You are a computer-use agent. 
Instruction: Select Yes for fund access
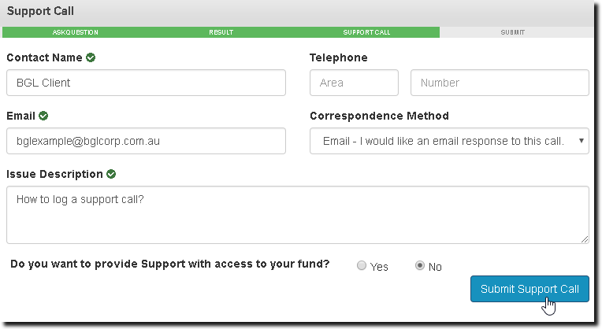362,266
